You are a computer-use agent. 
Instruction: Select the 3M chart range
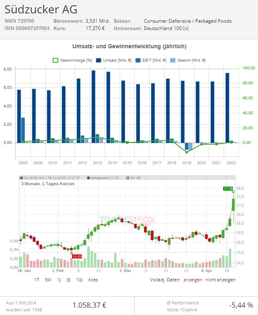(48, 279)
